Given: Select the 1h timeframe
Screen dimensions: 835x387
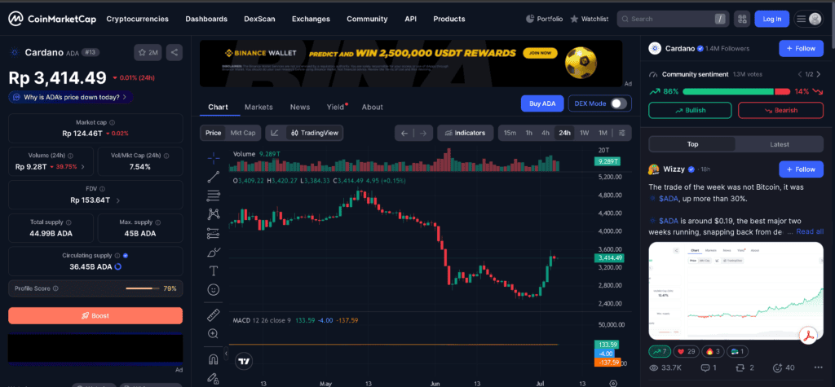Looking at the screenshot, I should click(528, 133).
